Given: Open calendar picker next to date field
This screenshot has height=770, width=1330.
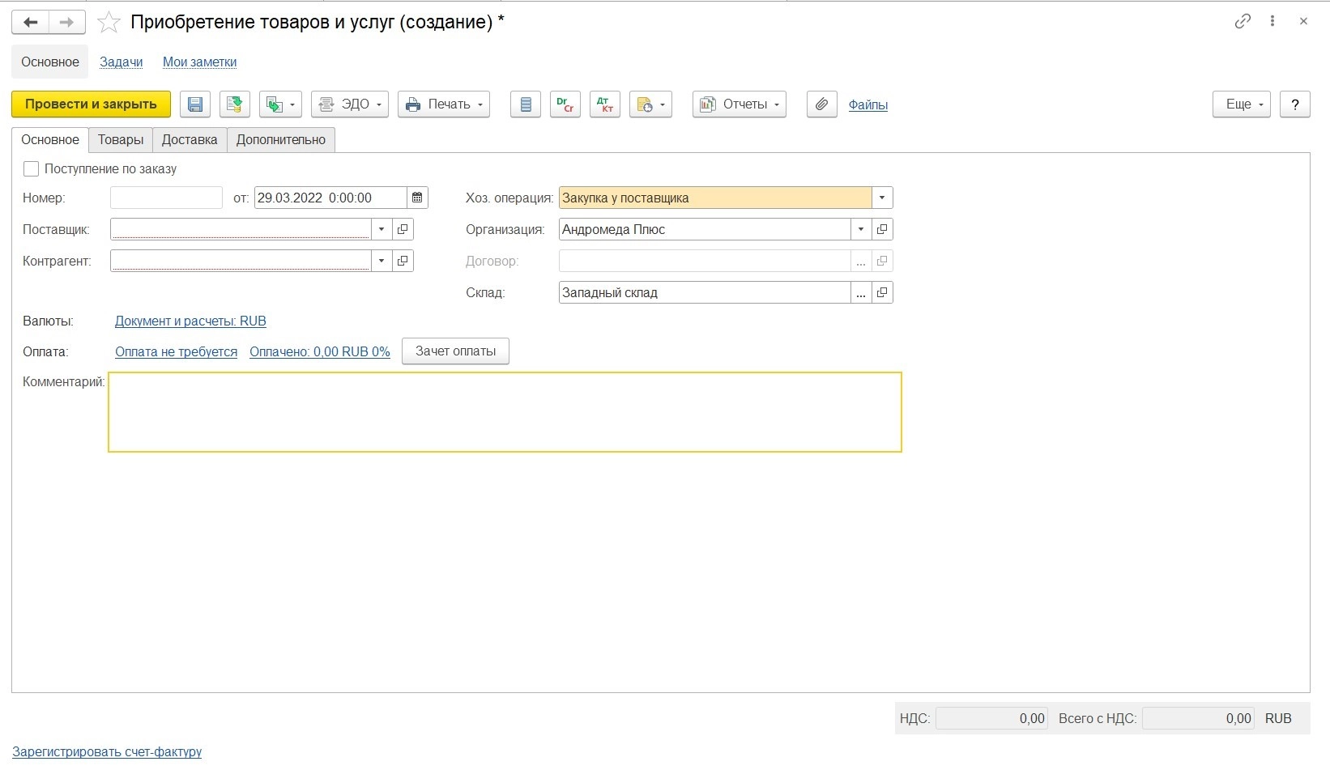Looking at the screenshot, I should pos(417,198).
